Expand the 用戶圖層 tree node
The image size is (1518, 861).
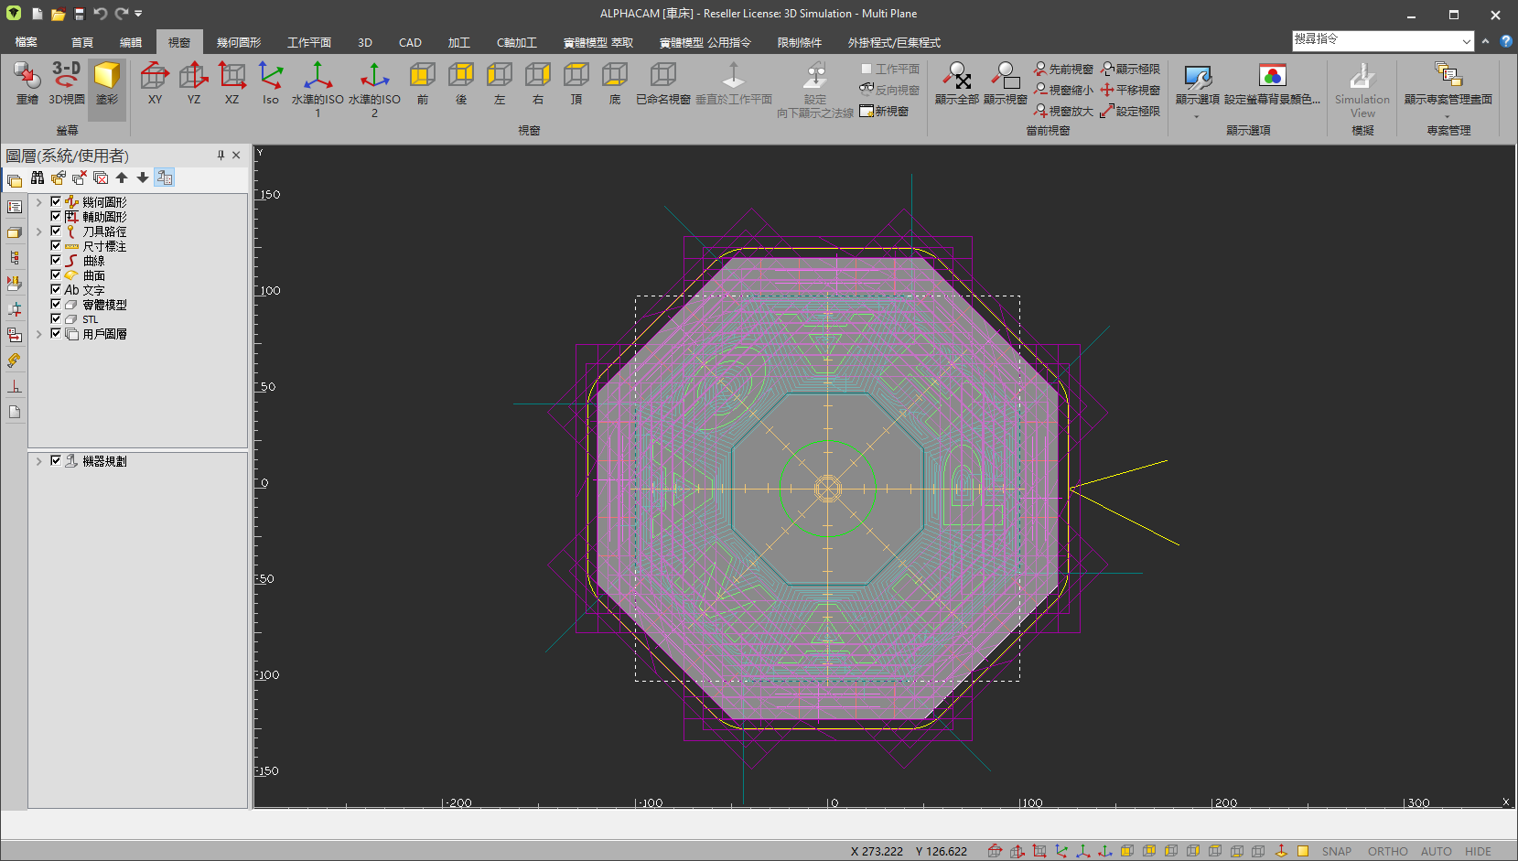[38, 334]
